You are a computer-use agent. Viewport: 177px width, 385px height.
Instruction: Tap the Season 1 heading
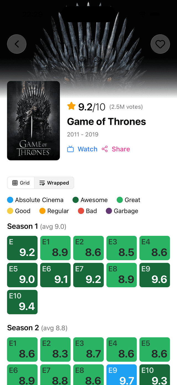[23, 226]
